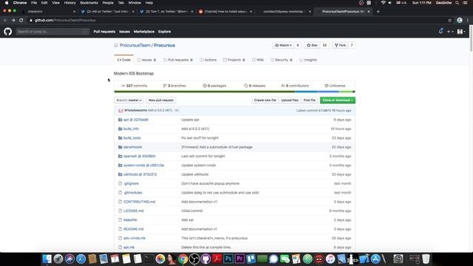Image resolution: width=473 pixels, height=266 pixels.
Task: Open the Bookmarks menu
Action: click(89, 3)
